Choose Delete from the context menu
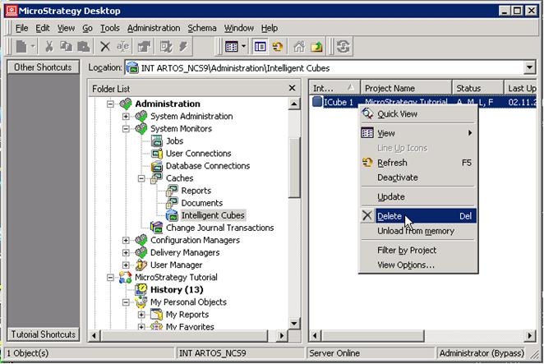The height and width of the screenshot is (364, 544). coord(418,216)
